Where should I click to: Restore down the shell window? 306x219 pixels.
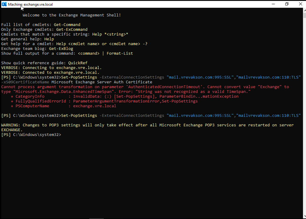[287, 4]
